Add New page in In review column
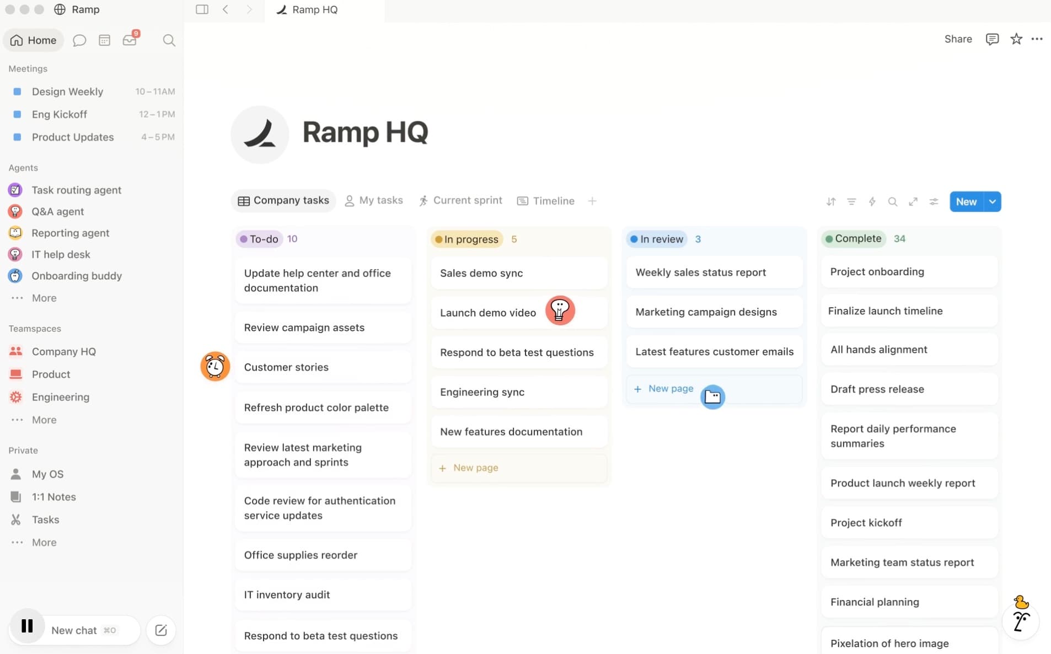 [x=664, y=389]
